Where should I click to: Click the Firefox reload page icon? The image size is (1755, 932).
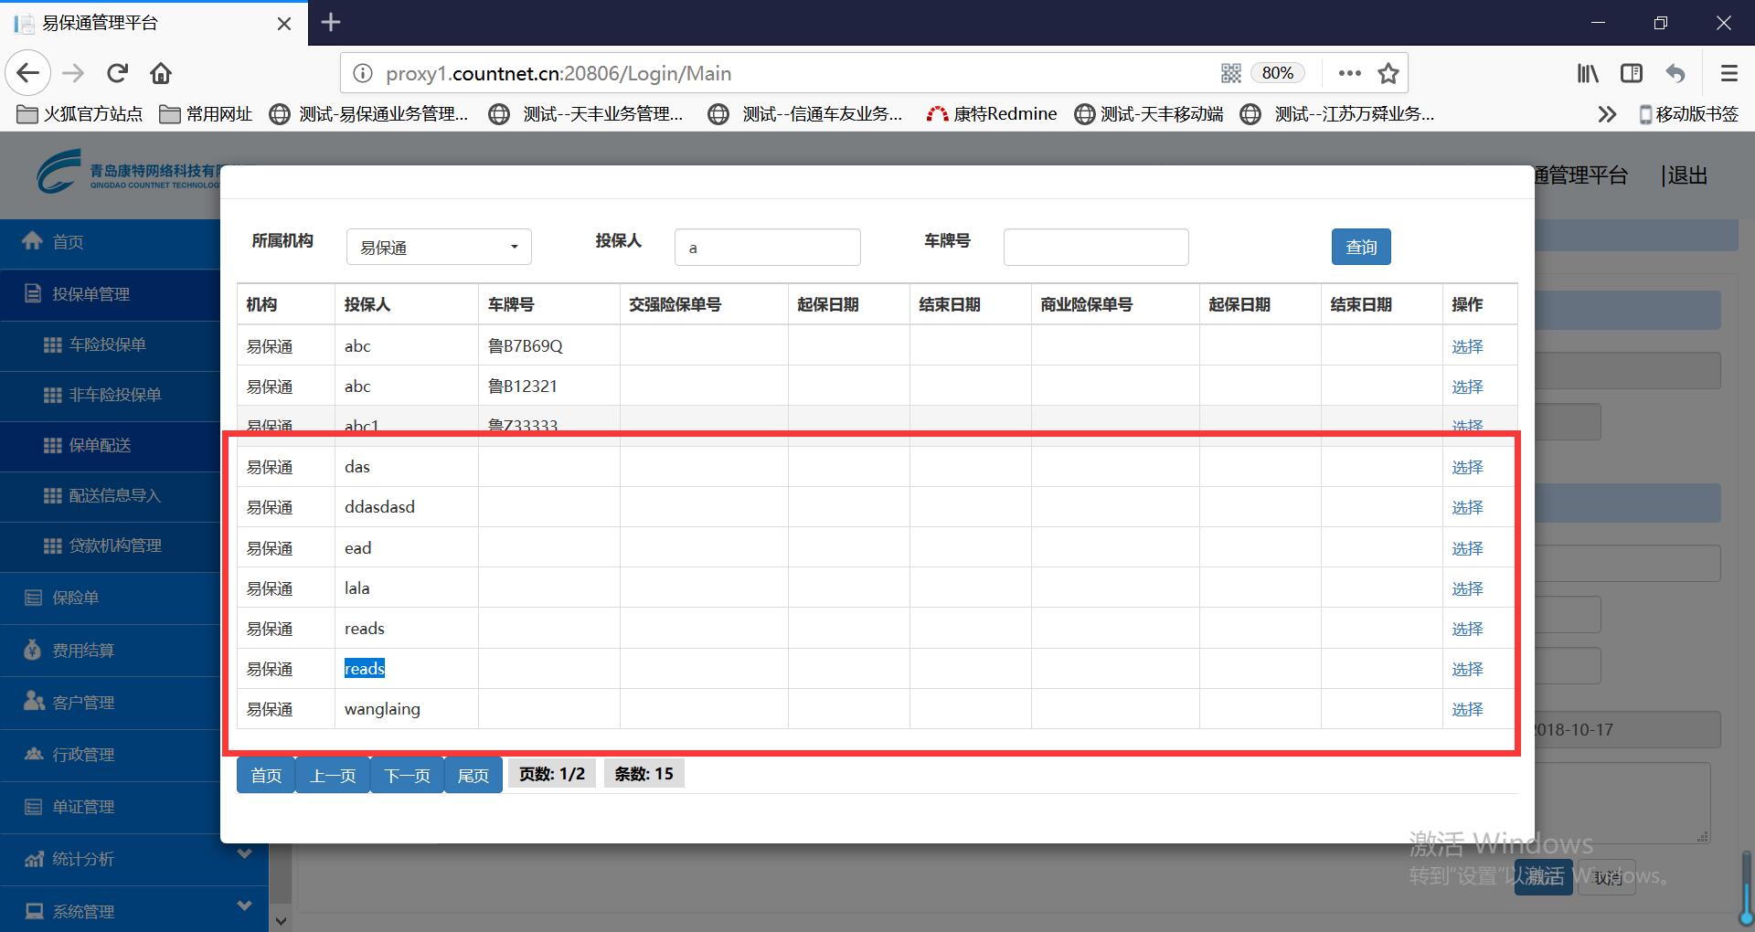coord(117,73)
